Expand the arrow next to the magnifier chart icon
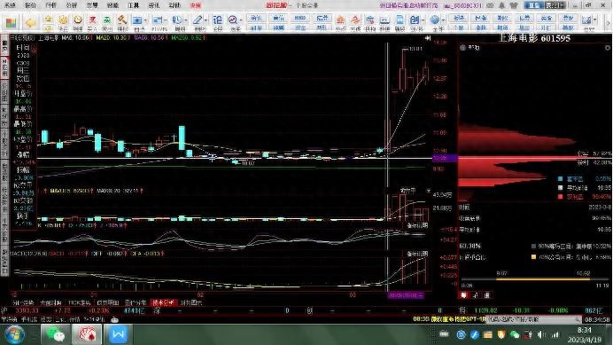This screenshot has height=345, width=613. (x=241, y=20)
